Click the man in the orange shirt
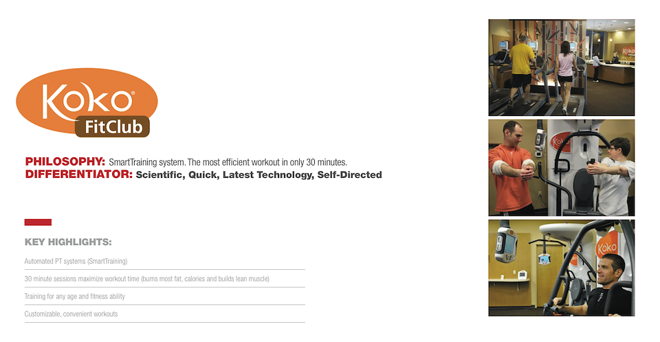The image size is (660, 342). (510, 168)
